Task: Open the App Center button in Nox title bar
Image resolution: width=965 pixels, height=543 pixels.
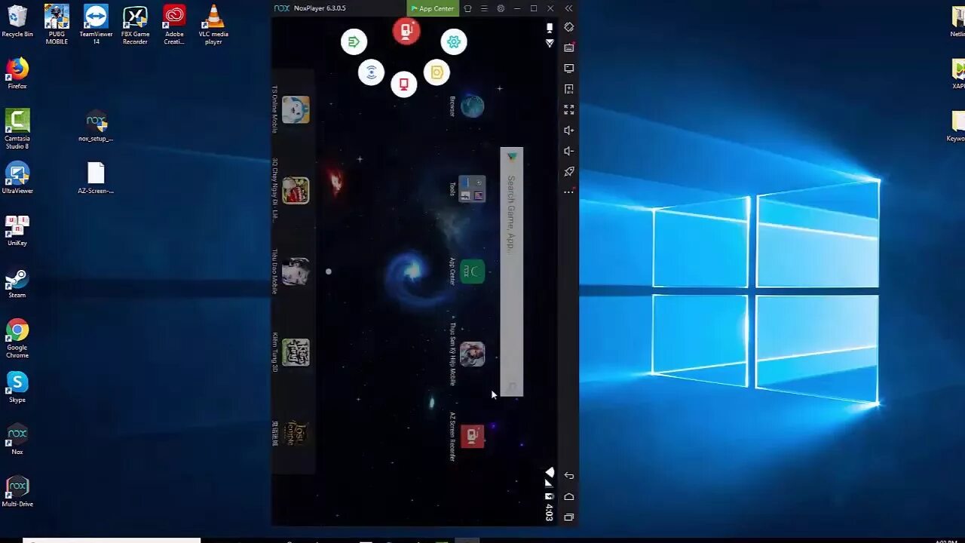Action: click(x=432, y=8)
